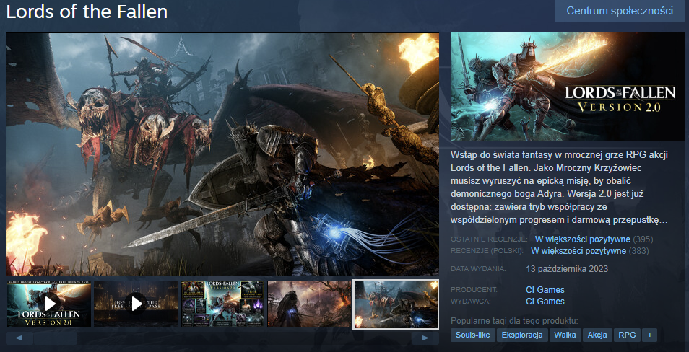Click release date '13 października 2023'
The height and width of the screenshot is (352, 689).
pos(567,268)
